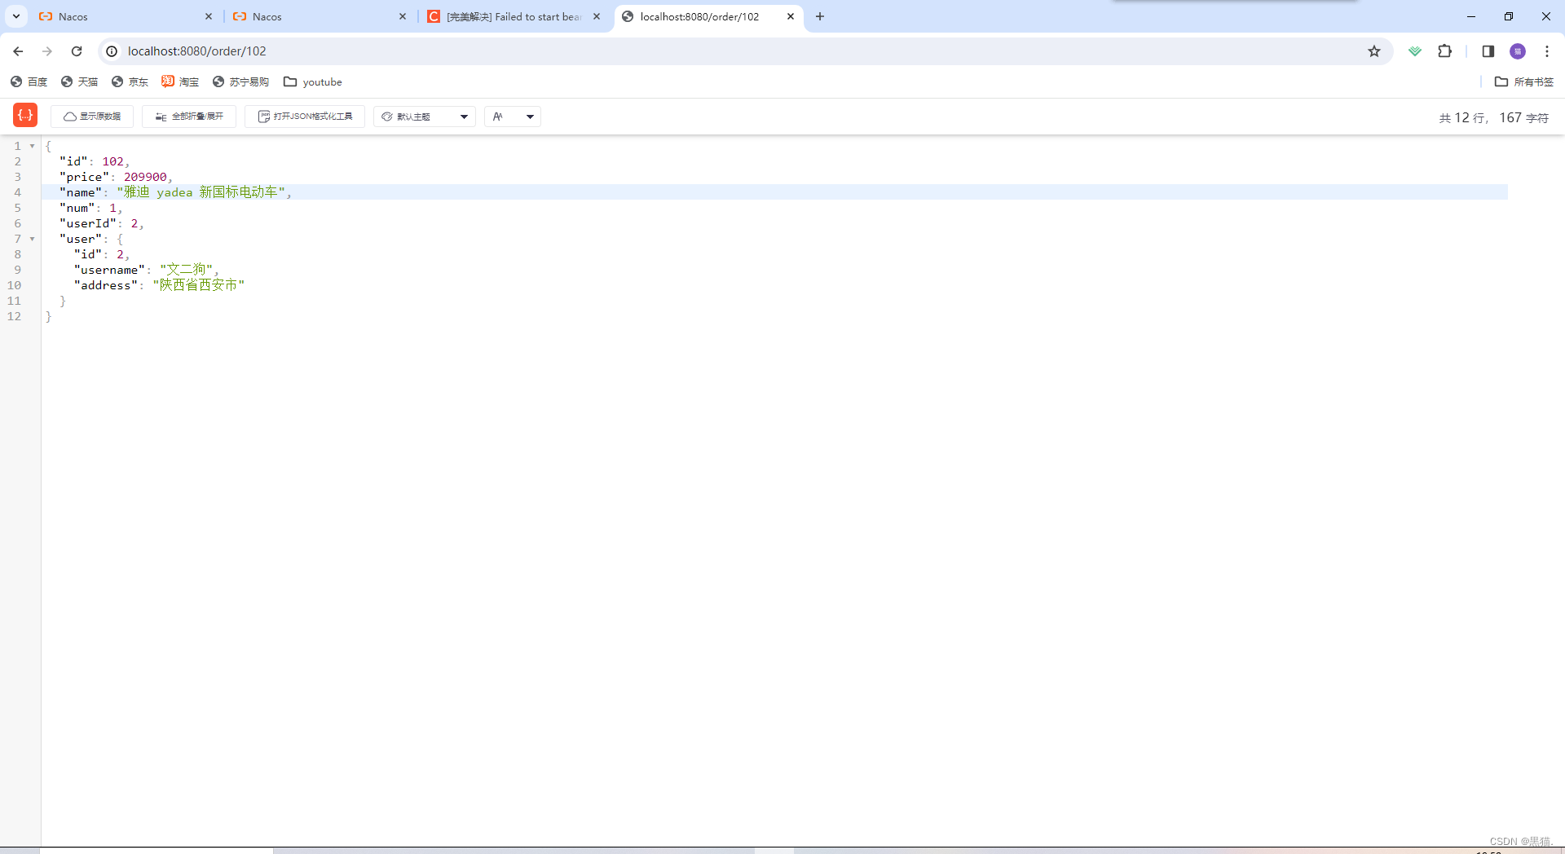
Task: Click the address value 陕西省西安市
Action: coord(199,285)
